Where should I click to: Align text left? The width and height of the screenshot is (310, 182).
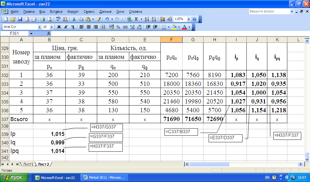81,27
